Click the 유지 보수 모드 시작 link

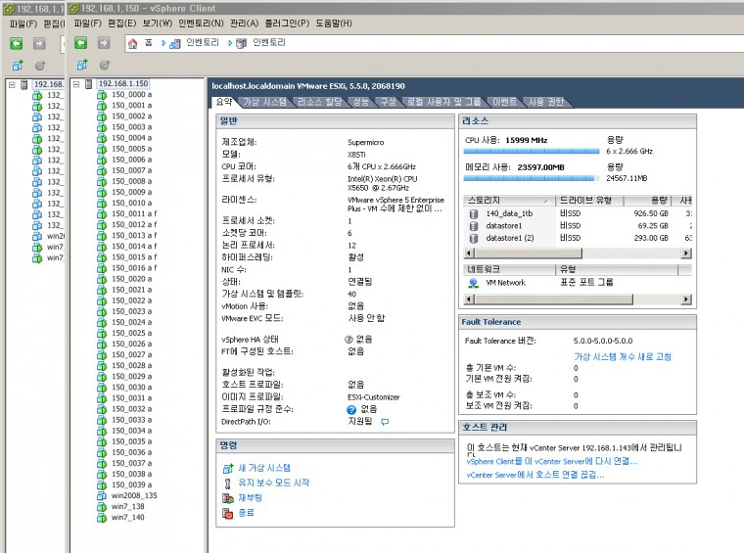(x=274, y=483)
